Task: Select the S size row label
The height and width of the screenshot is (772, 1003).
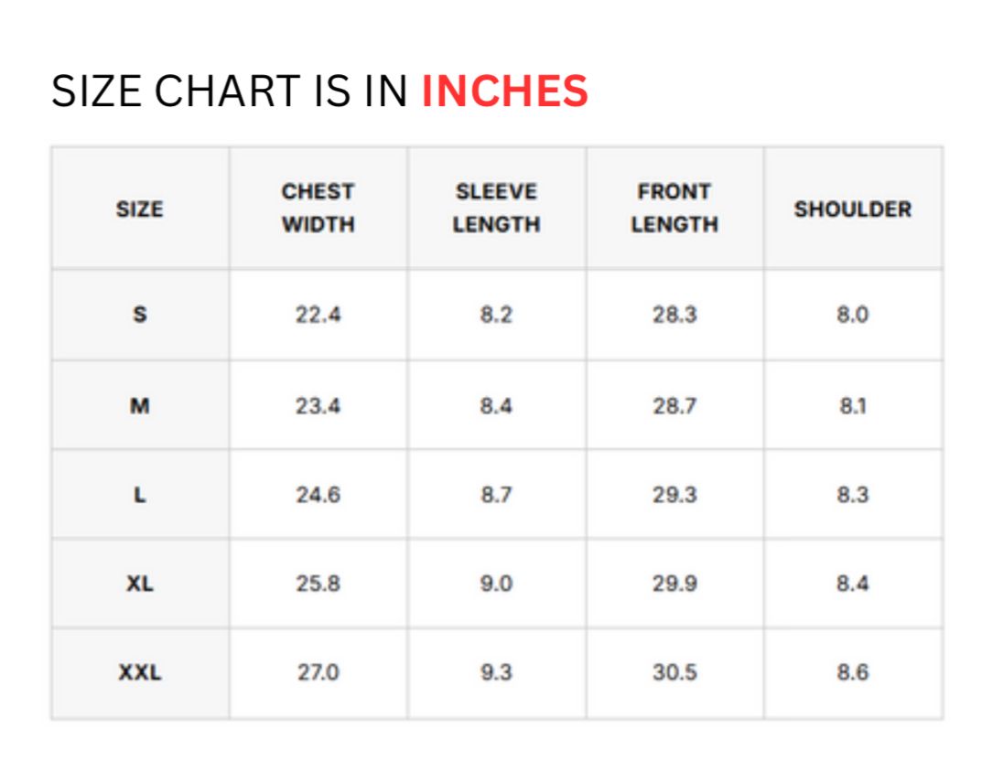Action: point(139,315)
